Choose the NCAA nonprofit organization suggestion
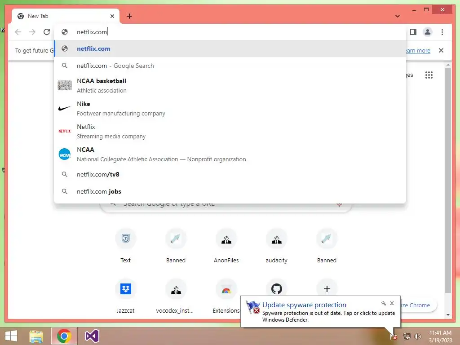 pos(230,154)
